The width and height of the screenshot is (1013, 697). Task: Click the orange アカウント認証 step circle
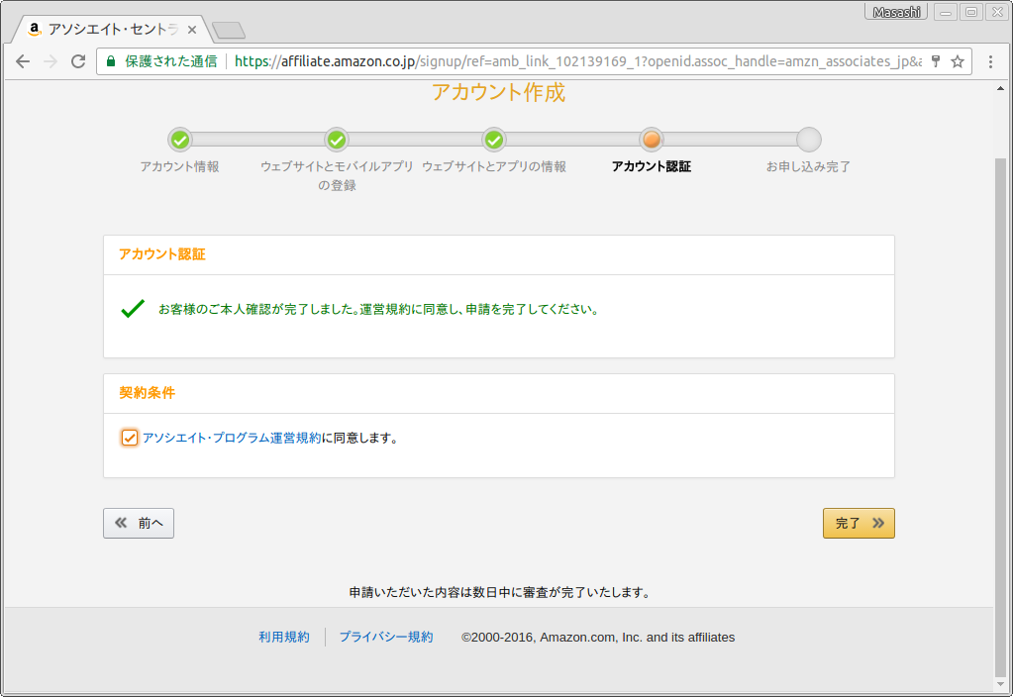point(652,140)
